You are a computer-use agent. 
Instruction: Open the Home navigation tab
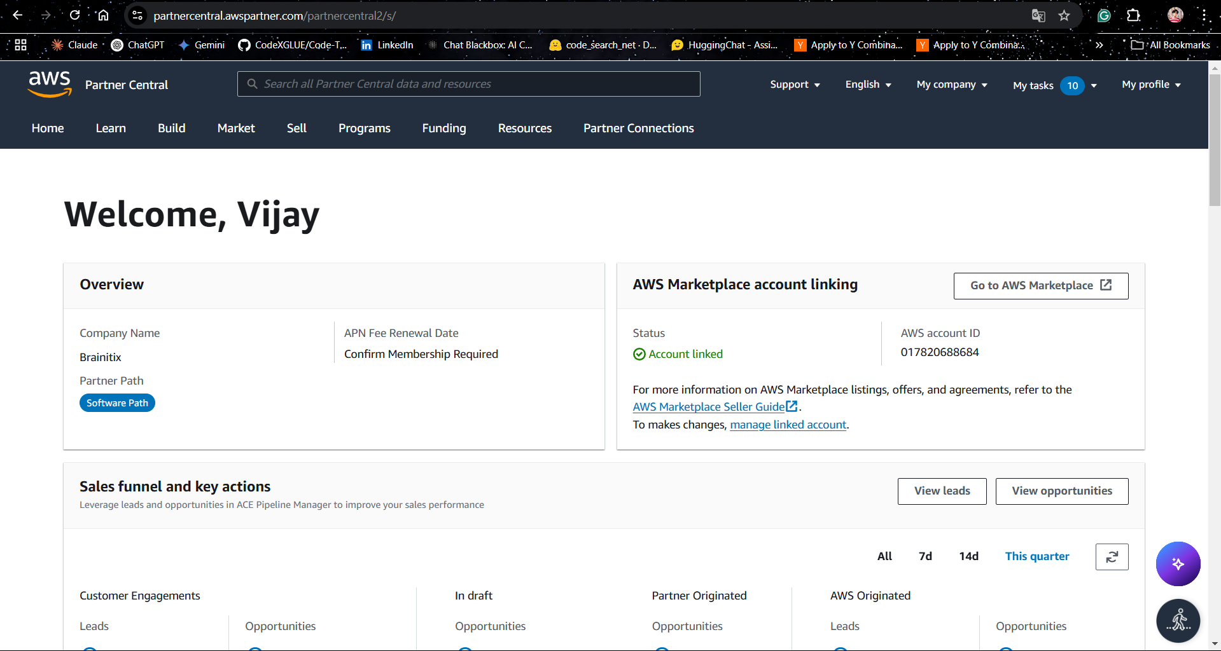tap(48, 128)
